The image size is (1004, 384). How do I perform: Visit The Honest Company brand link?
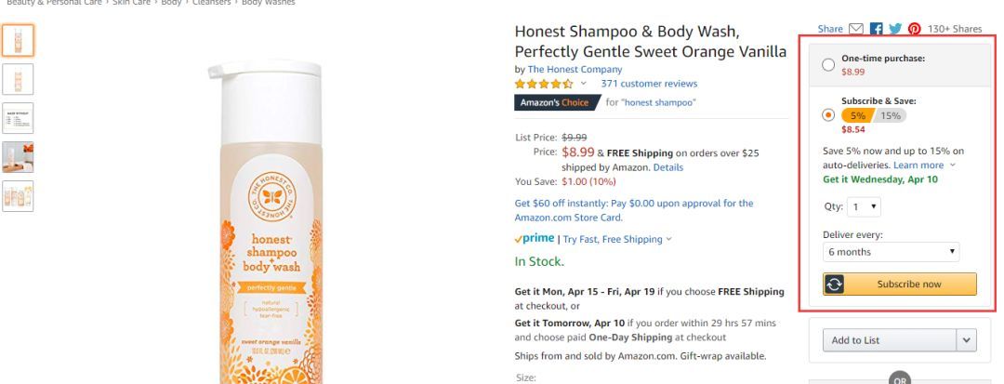tap(575, 70)
